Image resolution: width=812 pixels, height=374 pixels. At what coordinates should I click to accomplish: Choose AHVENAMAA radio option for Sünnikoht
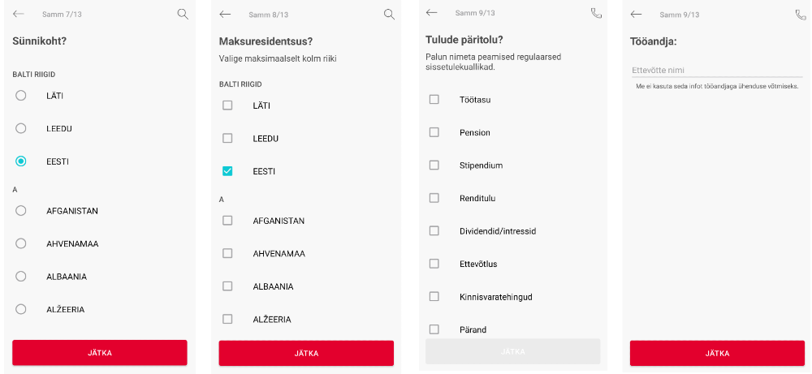21,243
